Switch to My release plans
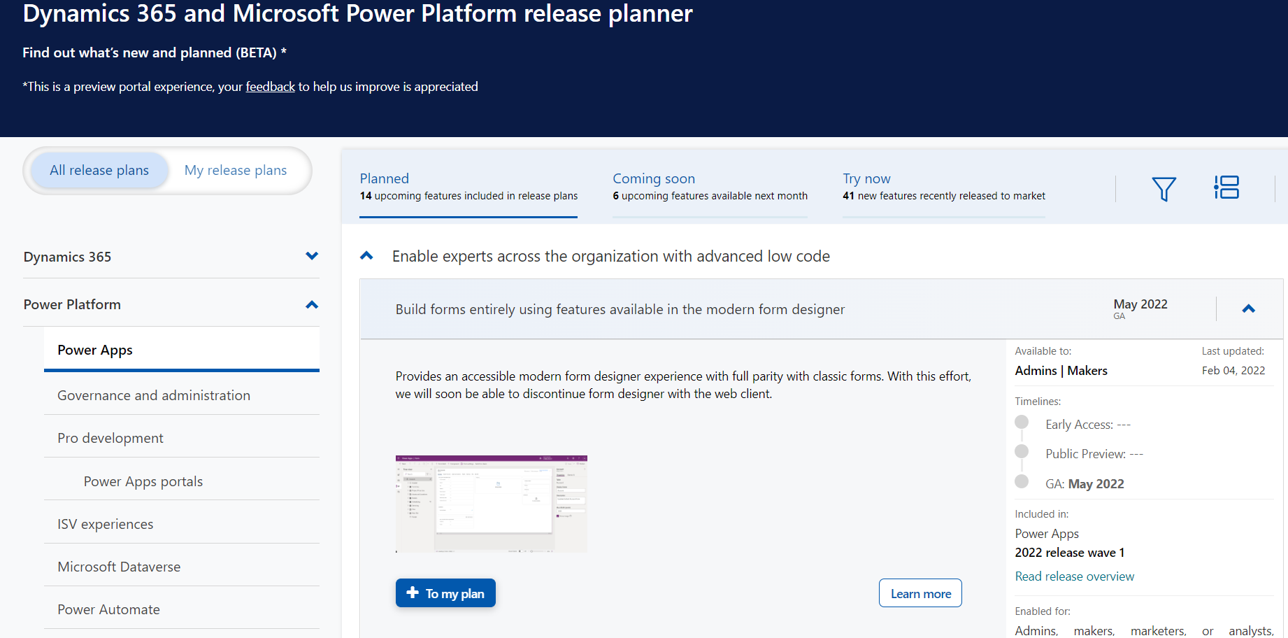 pyautogui.click(x=236, y=170)
